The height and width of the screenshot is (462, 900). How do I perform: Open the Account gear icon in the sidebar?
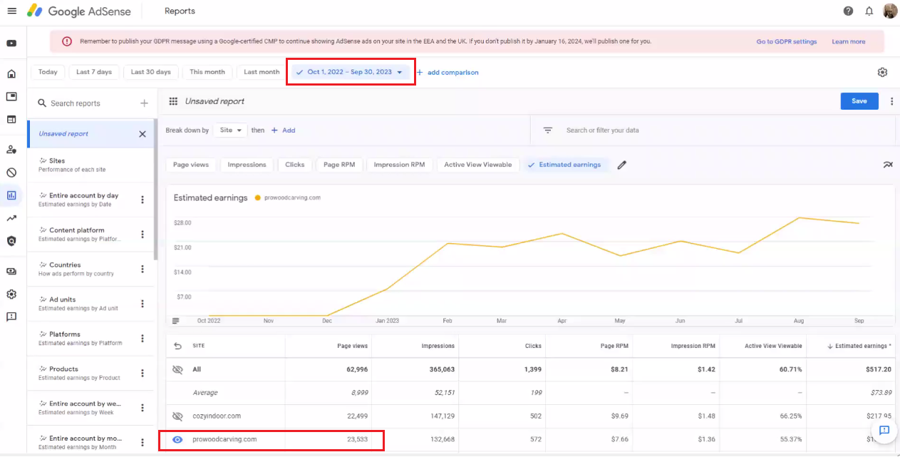coord(11,294)
